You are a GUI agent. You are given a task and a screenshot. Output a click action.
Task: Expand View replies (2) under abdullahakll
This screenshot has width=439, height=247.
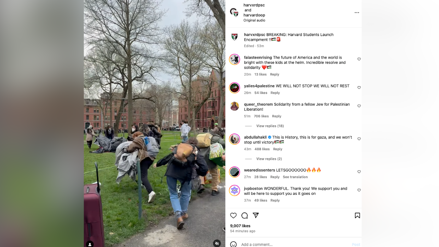click(269, 159)
